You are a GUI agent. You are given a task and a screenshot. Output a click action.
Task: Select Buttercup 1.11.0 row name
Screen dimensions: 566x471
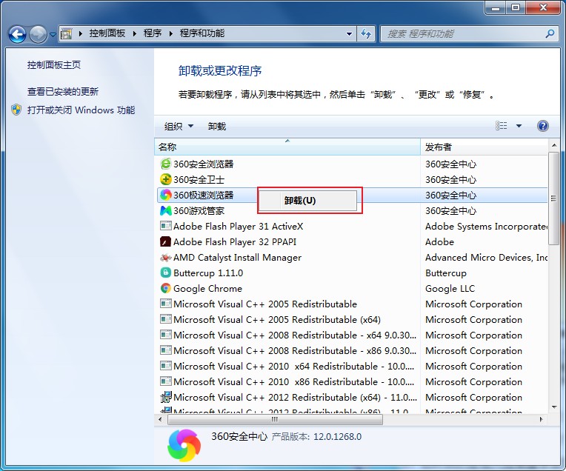(x=208, y=273)
